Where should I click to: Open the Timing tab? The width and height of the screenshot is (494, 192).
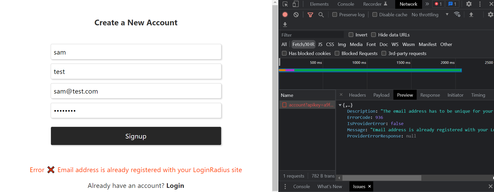[x=478, y=95]
